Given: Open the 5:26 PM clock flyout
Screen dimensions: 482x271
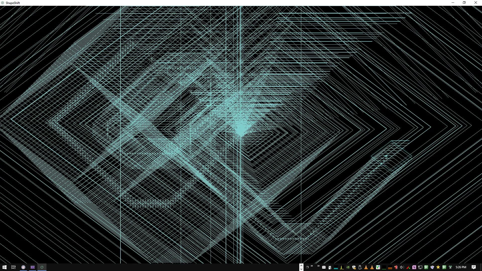Looking at the screenshot, I should pos(461,267).
